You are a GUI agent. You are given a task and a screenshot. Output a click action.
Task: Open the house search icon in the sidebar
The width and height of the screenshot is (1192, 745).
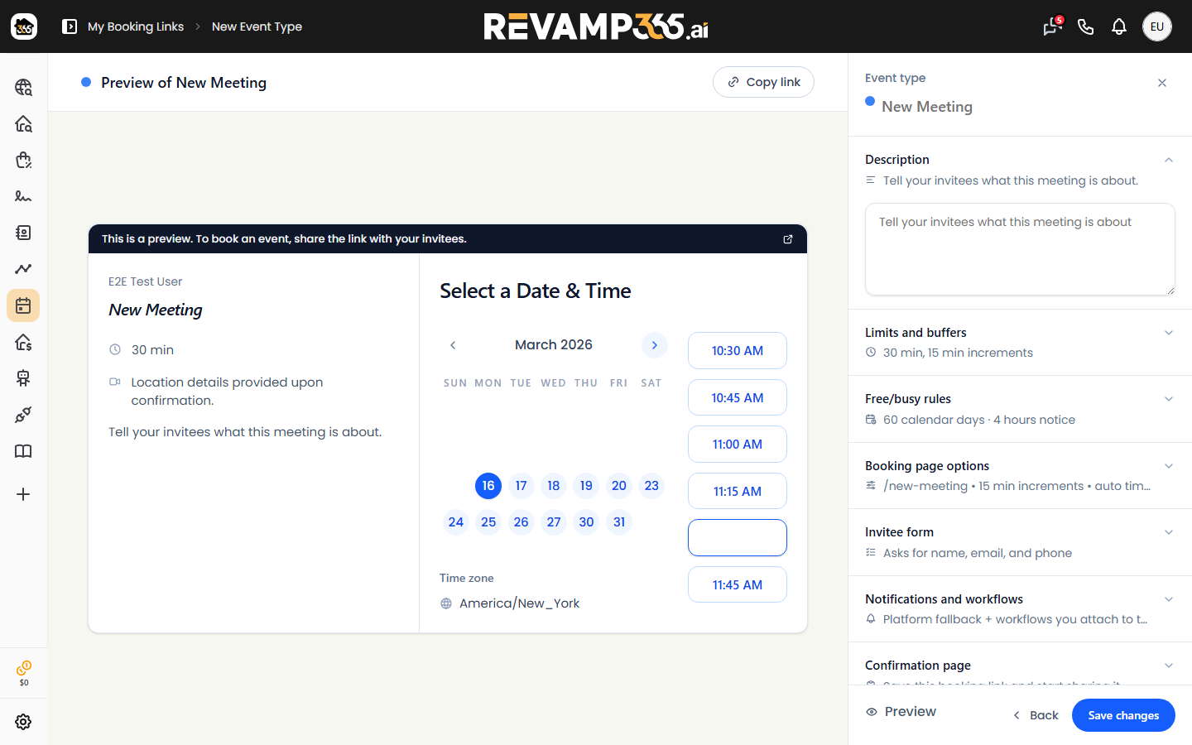click(x=23, y=123)
